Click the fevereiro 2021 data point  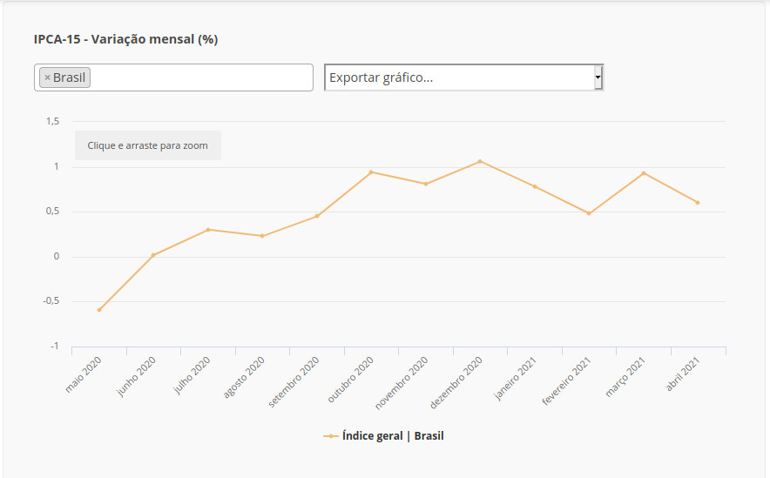(589, 213)
